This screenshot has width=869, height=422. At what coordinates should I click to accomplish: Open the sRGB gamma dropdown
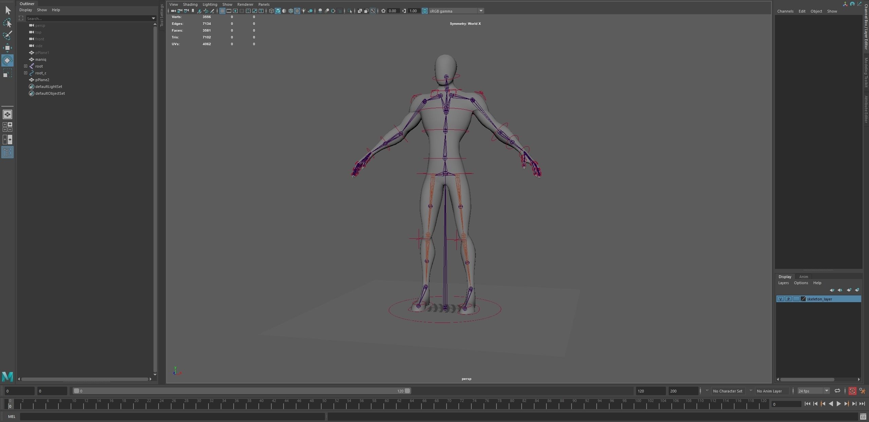coord(481,11)
